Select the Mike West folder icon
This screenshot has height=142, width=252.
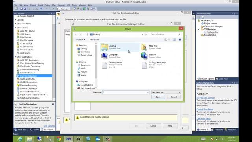pos(144,47)
